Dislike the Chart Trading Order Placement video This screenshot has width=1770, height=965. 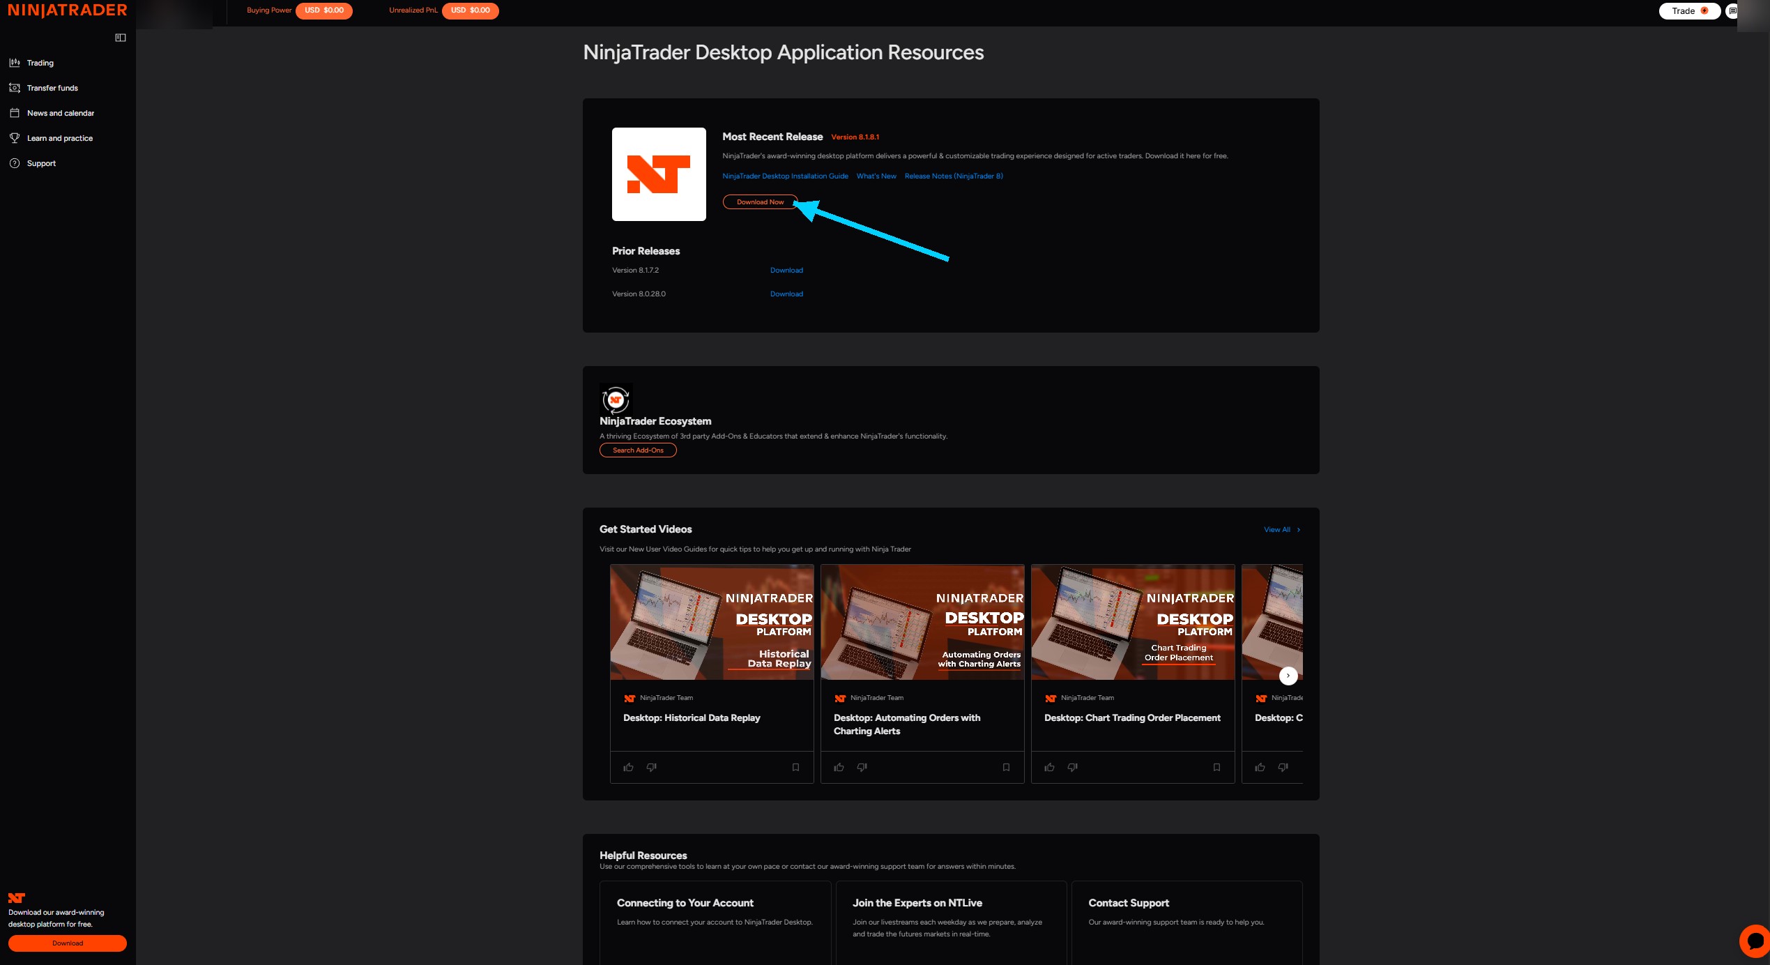[1072, 767]
